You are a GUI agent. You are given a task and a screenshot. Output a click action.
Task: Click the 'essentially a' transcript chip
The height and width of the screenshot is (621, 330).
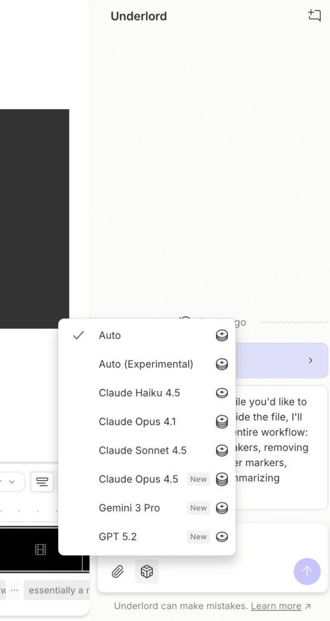[56, 591]
